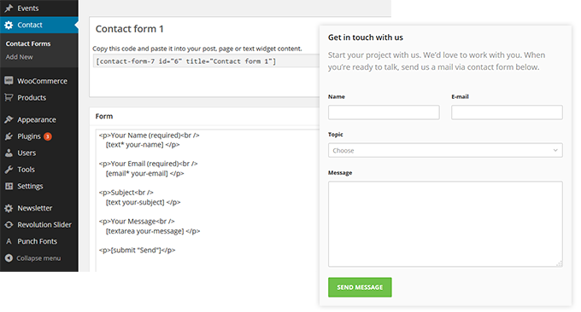This screenshot has width=581, height=312.
Task: Click the Users person icon
Action: click(9, 153)
